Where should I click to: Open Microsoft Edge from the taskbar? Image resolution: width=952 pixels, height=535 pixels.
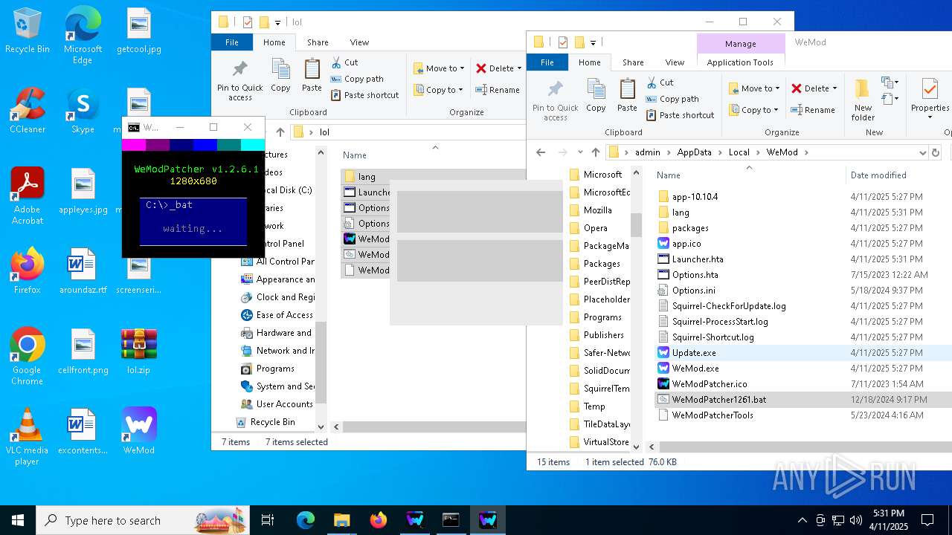coord(306,520)
